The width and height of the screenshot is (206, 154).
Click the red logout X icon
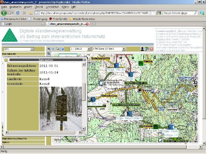pyautogui.click(x=151, y=49)
